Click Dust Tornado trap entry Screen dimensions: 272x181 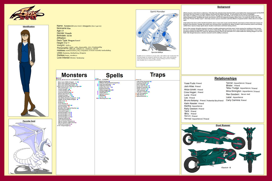[x=142, y=85]
